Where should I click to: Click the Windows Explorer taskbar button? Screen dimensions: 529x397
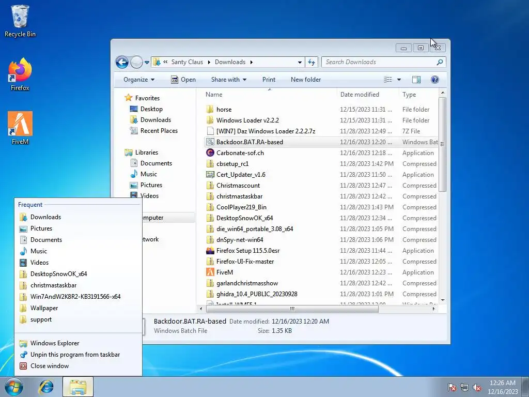click(x=78, y=387)
